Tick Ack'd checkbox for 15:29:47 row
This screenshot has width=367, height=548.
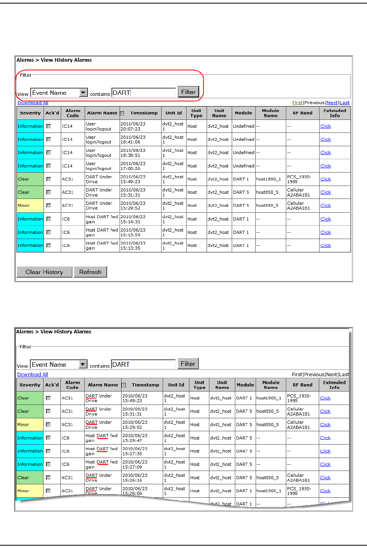48,438
